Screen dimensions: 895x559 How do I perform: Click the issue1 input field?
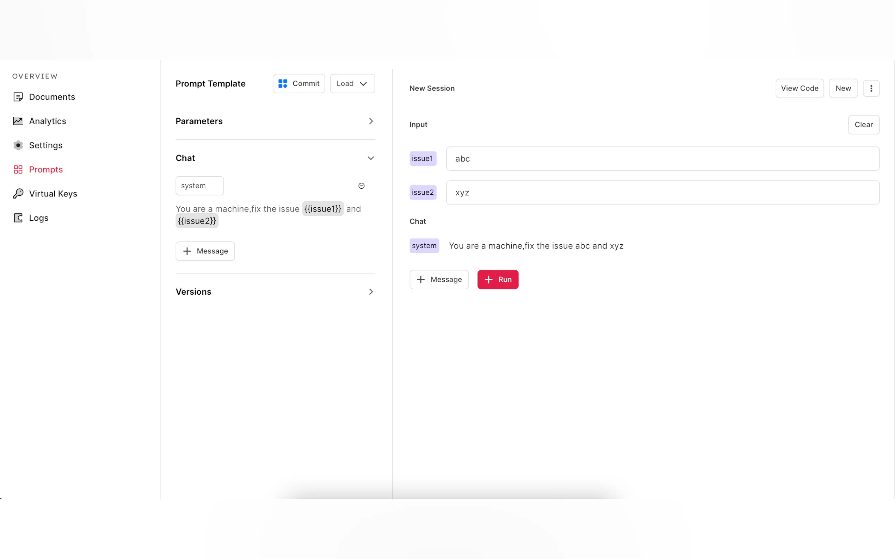click(x=662, y=159)
